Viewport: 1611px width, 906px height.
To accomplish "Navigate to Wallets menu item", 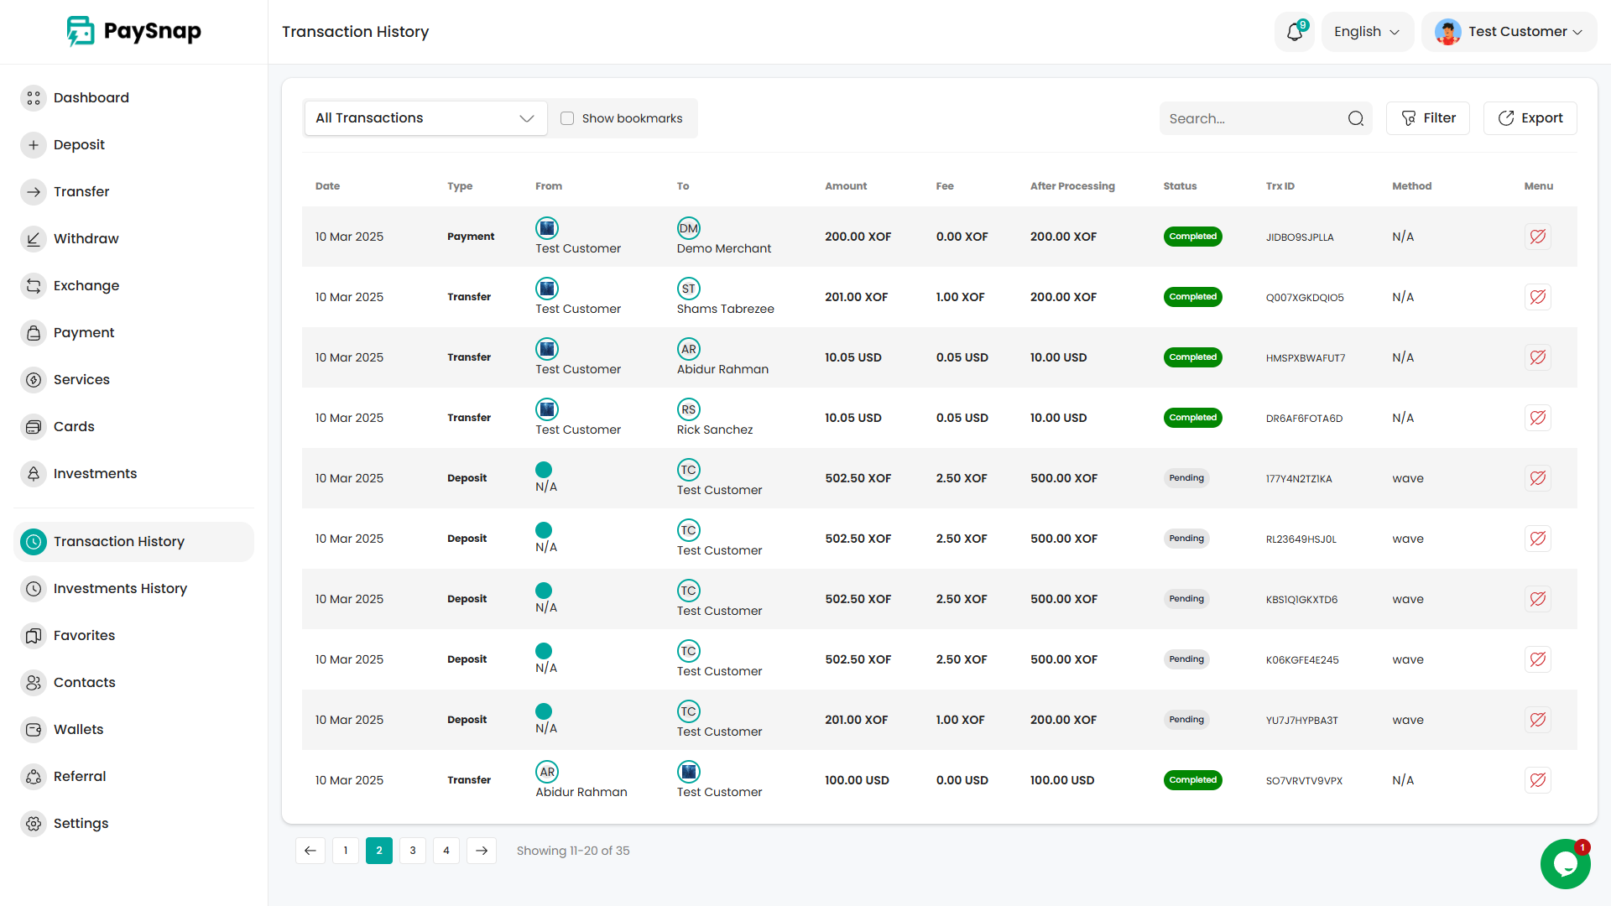I will [78, 729].
